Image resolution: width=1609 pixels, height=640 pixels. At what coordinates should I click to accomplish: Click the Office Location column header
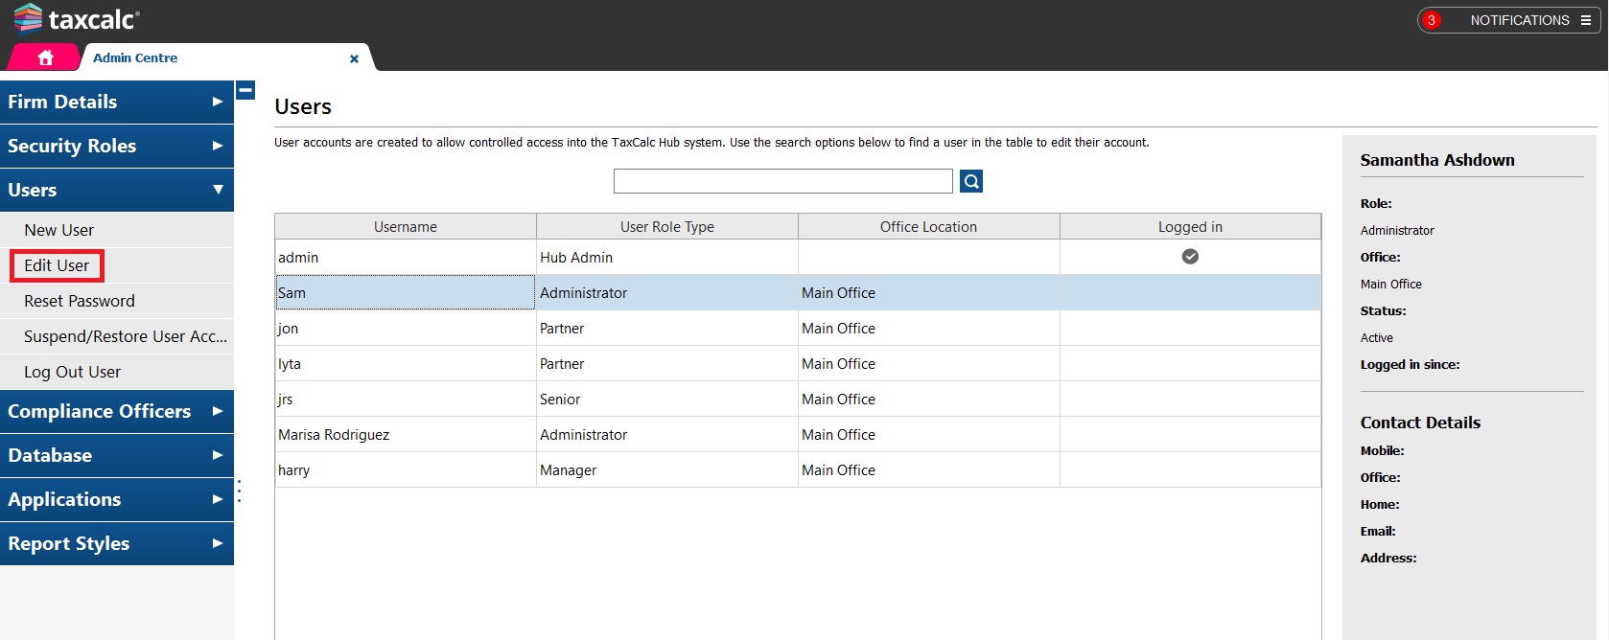click(x=928, y=227)
